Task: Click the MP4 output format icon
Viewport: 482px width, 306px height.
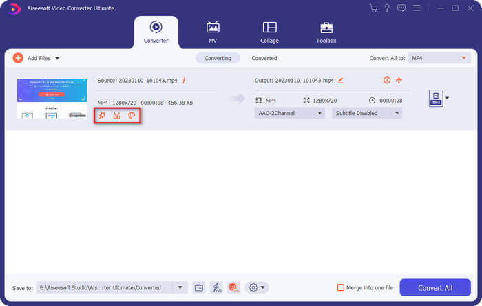Action: pyautogui.click(x=436, y=98)
